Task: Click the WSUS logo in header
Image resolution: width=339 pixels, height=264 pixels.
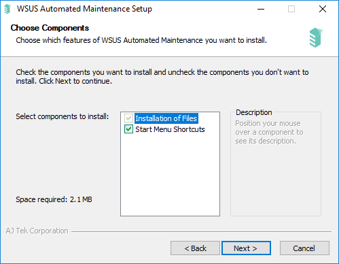Action: tap(316, 37)
